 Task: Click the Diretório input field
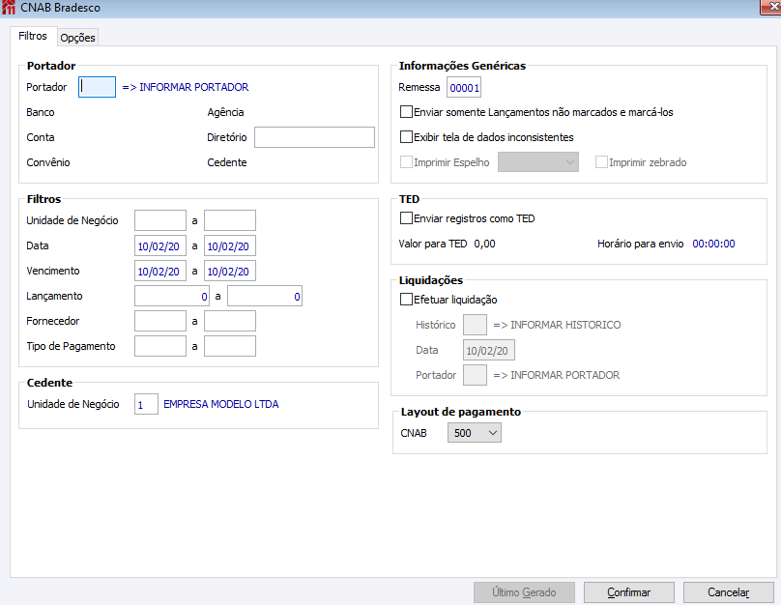point(314,137)
